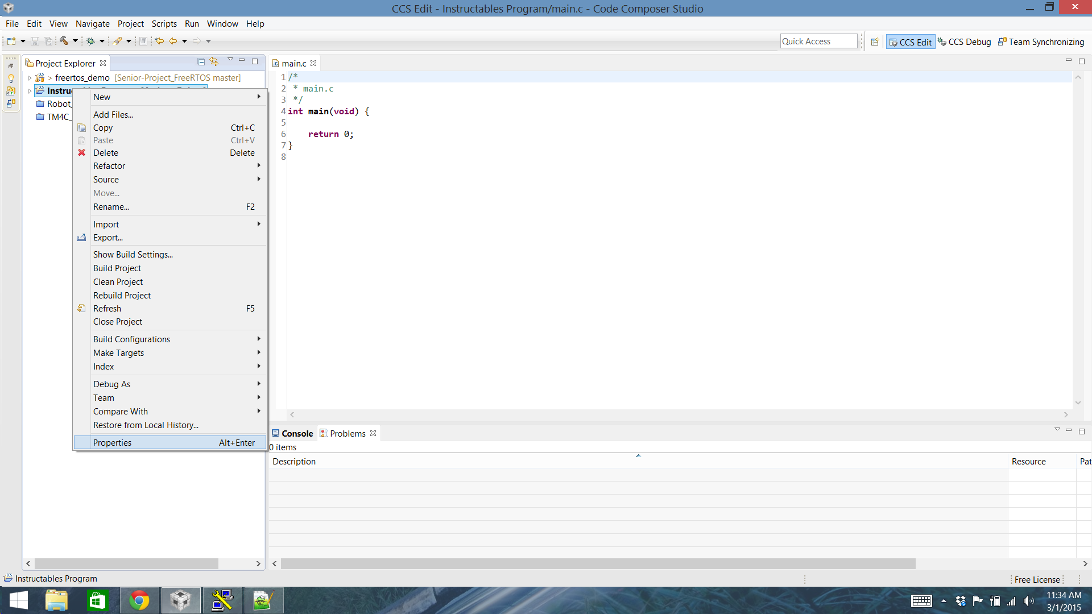
Task: Collapse all in Project Explorer
Action: click(201, 61)
